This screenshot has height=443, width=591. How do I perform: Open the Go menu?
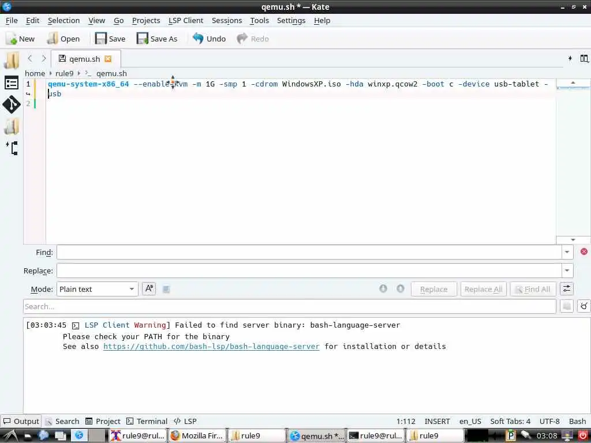click(x=119, y=20)
